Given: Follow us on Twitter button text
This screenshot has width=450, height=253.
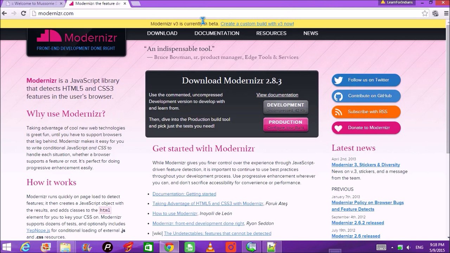Looking at the screenshot, I should [x=368, y=80].
